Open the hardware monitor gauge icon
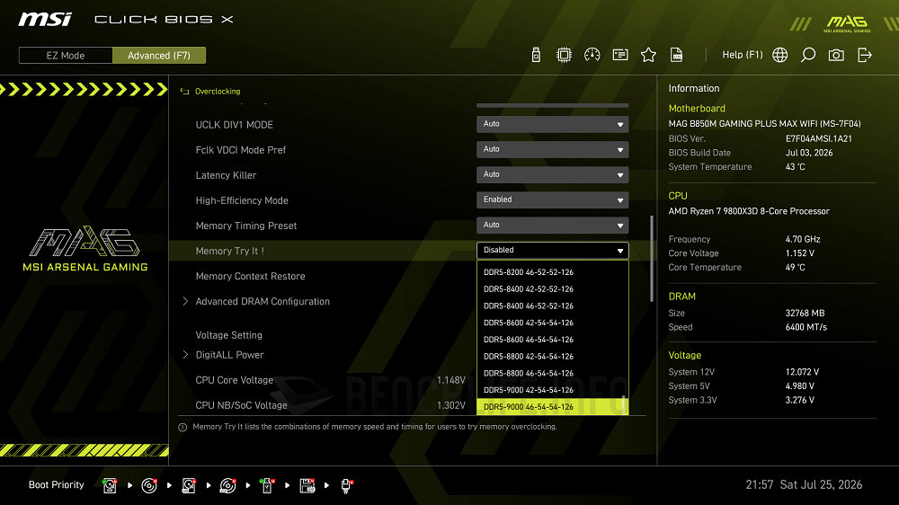Viewport: 899px width, 505px height. (592, 55)
